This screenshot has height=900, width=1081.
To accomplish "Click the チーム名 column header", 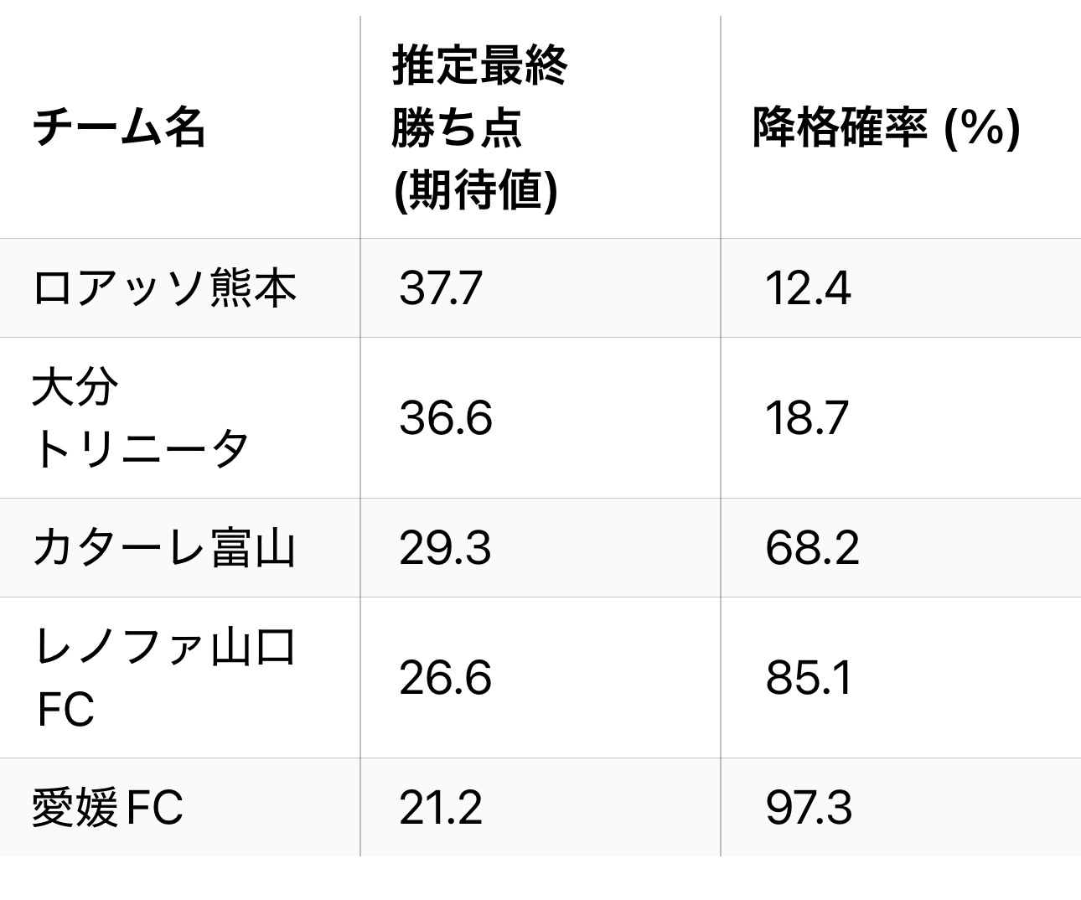I will pos(119,128).
